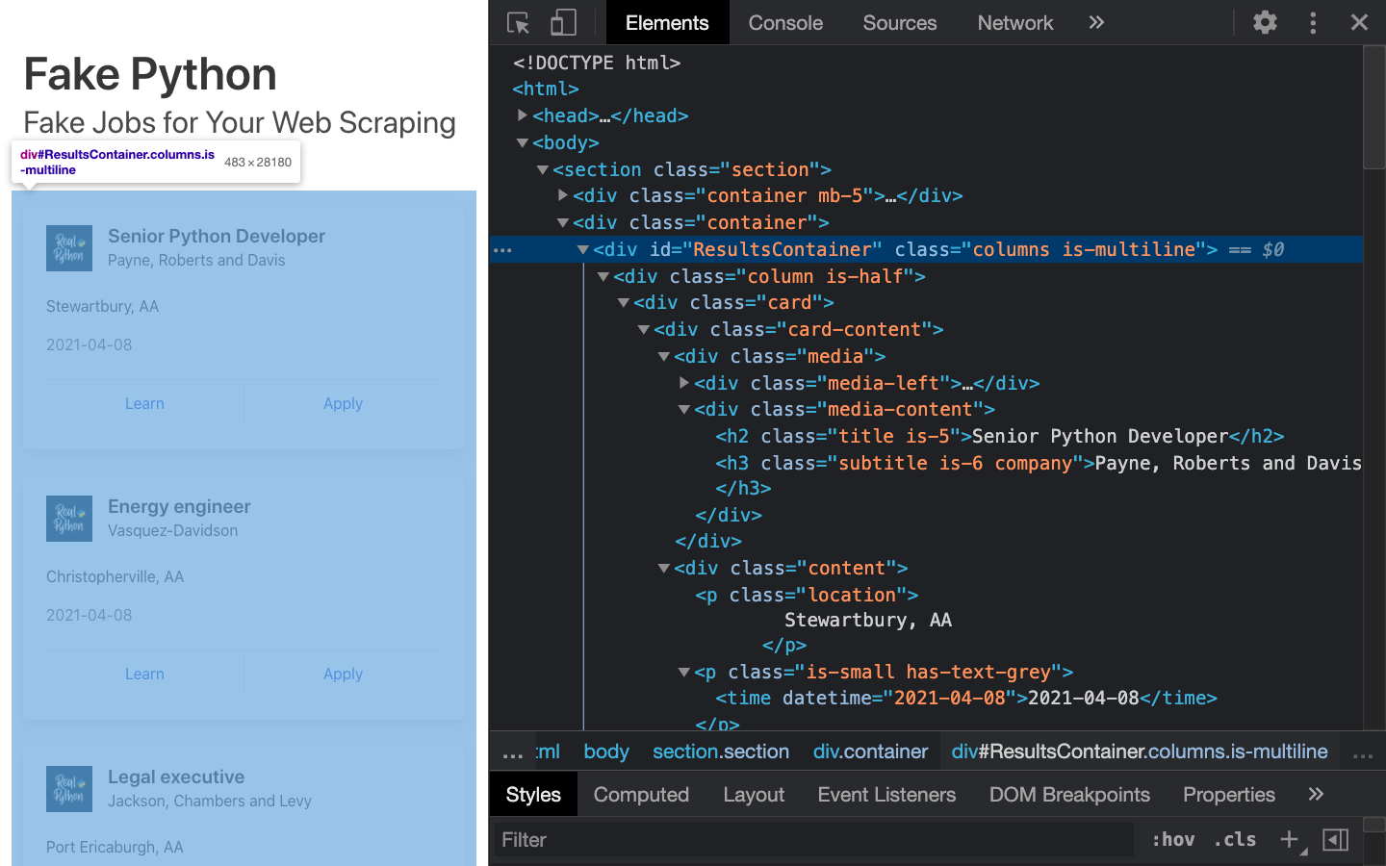Toggle device toolbar emulation mode
The height and width of the screenshot is (866, 1386).
pyautogui.click(x=563, y=22)
